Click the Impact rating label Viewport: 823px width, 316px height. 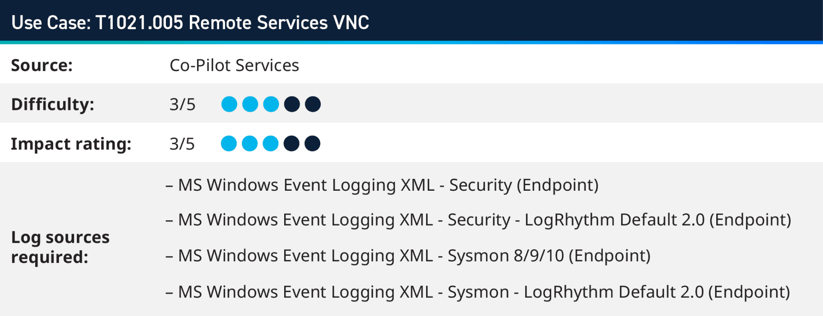(x=71, y=144)
